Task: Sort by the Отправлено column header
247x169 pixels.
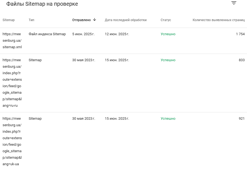Action: tap(82, 20)
